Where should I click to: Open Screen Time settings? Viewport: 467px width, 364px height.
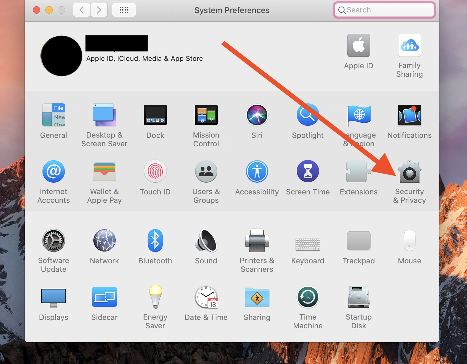[x=308, y=171]
